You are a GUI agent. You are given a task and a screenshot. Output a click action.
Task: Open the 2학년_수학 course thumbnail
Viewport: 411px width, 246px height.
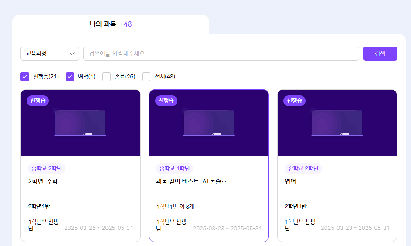(81, 123)
